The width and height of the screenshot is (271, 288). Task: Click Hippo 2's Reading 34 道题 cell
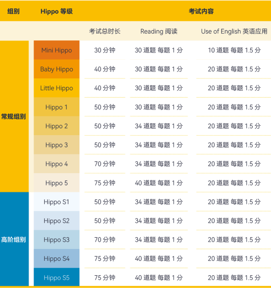[x=159, y=126]
